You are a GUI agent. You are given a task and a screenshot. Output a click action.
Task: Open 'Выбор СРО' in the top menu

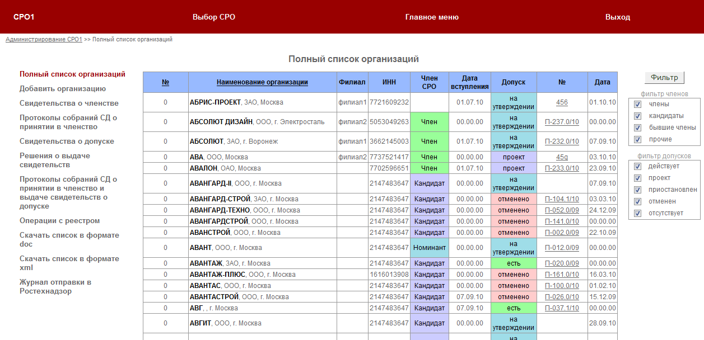(x=213, y=17)
